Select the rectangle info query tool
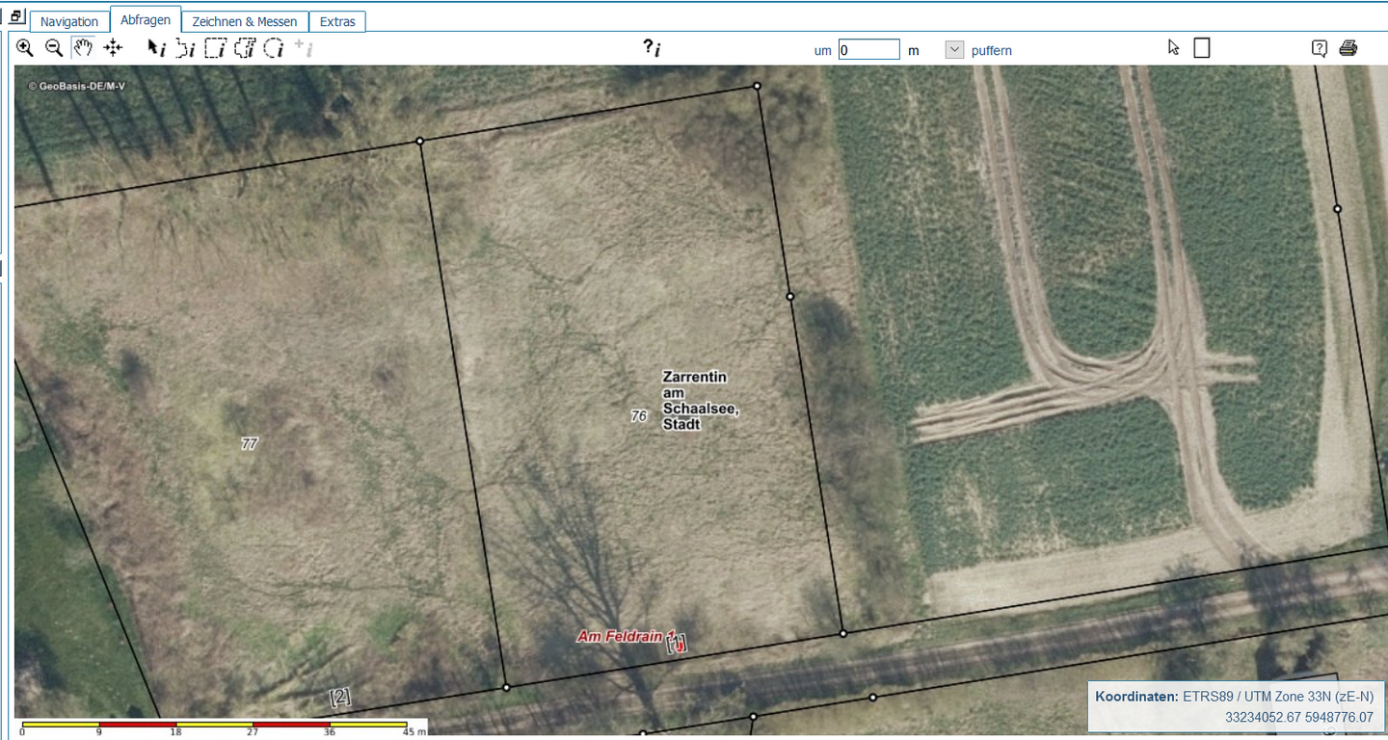Viewport: 1388px width, 740px height. pyautogui.click(x=215, y=48)
